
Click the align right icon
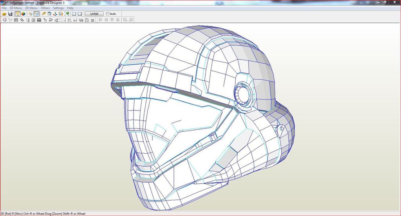coord(106,20)
